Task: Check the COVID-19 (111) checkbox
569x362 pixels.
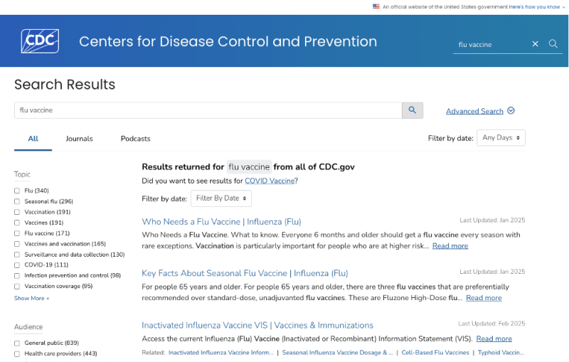Action: (x=17, y=265)
